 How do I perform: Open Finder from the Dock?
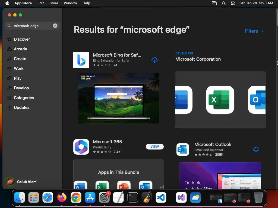point(20,197)
